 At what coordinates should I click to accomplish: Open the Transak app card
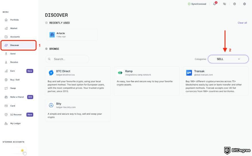click(x=216, y=81)
